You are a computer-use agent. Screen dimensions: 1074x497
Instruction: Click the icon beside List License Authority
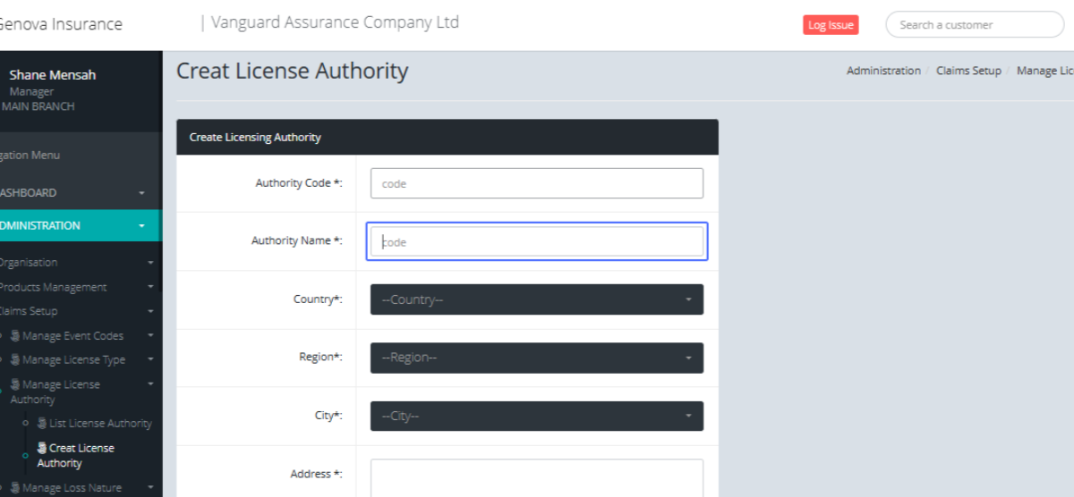(41, 424)
